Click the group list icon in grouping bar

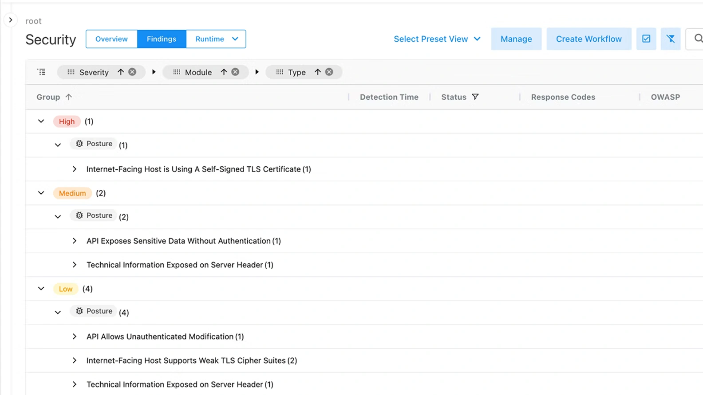click(x=41, y=72)
